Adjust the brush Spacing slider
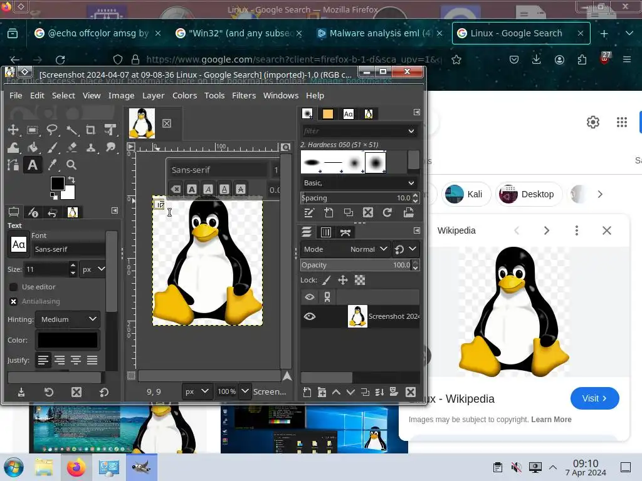The width and height of the screenshot is (642, 481). click(x=355, y=198)
